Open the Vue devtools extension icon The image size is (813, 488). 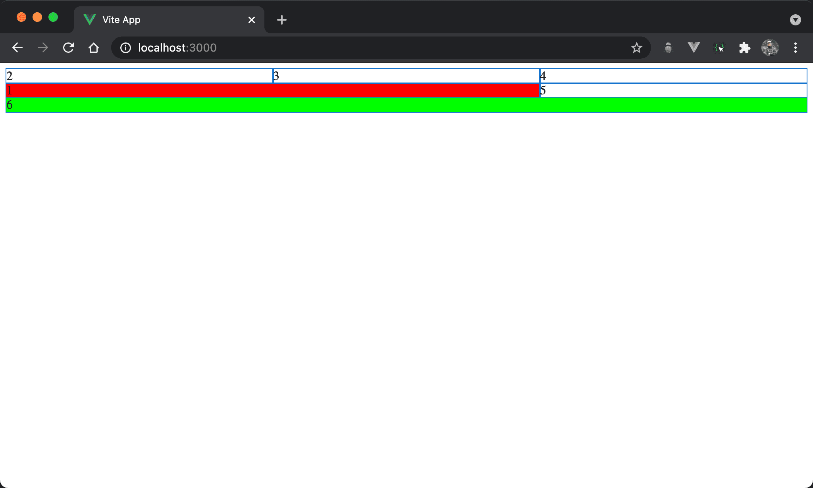tap(694, 48)
